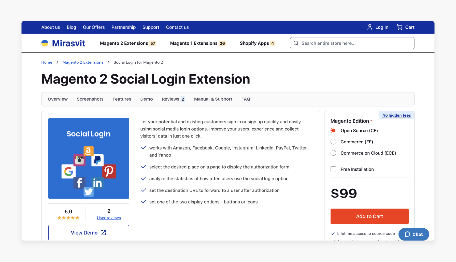Open Shopify Apps main menu
This screenshot has width=456, height=262.
pos(254,43)
